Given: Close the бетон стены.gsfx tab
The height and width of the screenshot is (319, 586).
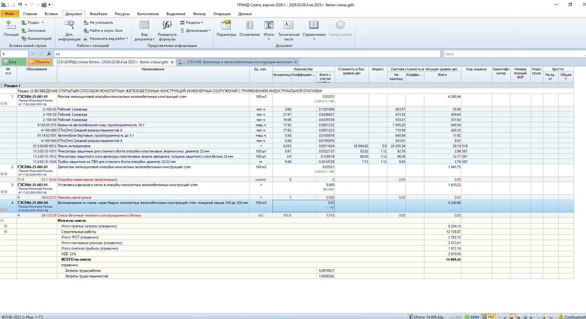Looking at the screenshot, I should [x=172, y=62].
